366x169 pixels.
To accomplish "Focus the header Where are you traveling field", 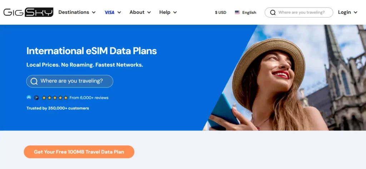I will [299, 12].
